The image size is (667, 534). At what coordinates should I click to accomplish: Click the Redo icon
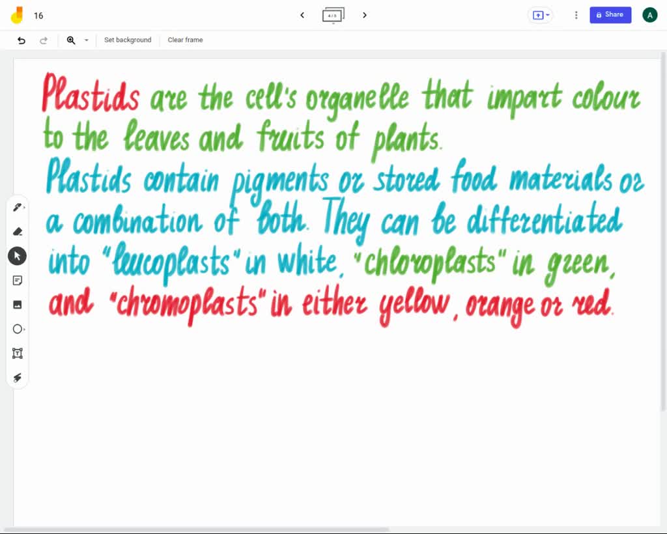point(44,40)
